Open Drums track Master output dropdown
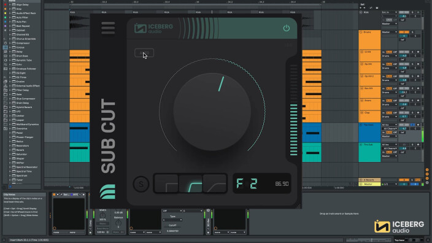The height and width of the screenshot is (243, 432). [x=389, y=33]
